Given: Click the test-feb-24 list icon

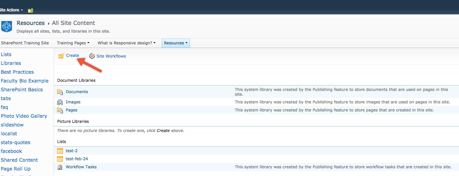Looking at the screenshot, I should 60,159.
